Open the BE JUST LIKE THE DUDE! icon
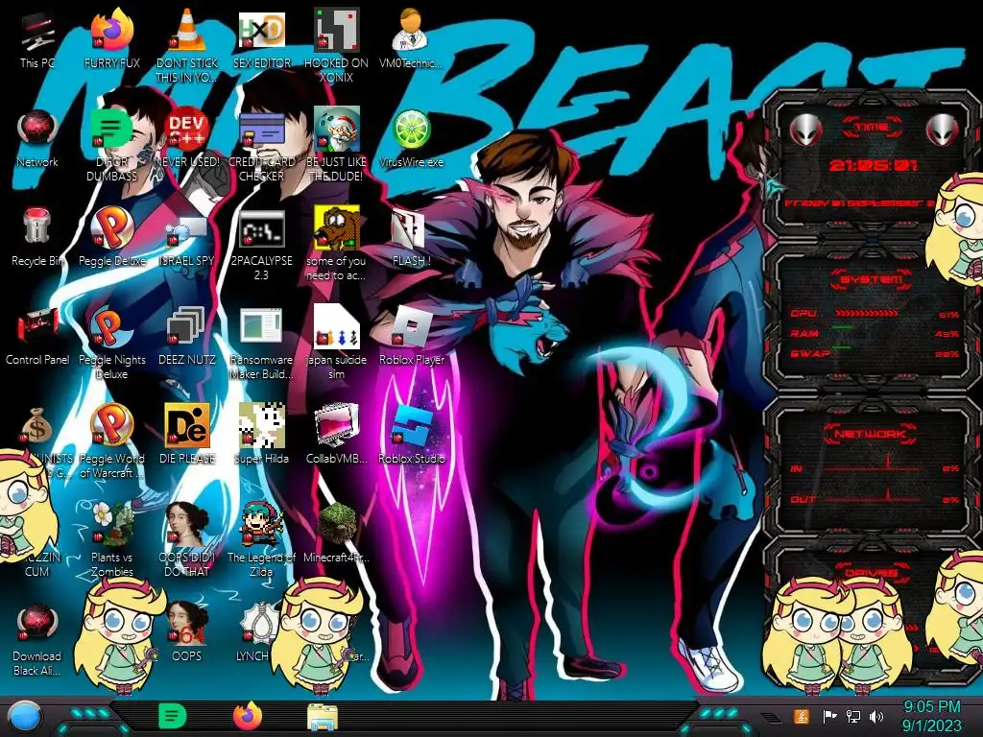Screen dimensions: 983x737 coord(337,129)
